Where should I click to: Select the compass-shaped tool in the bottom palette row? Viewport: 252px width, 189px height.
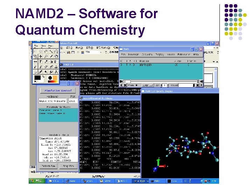(x=56, y=72)
